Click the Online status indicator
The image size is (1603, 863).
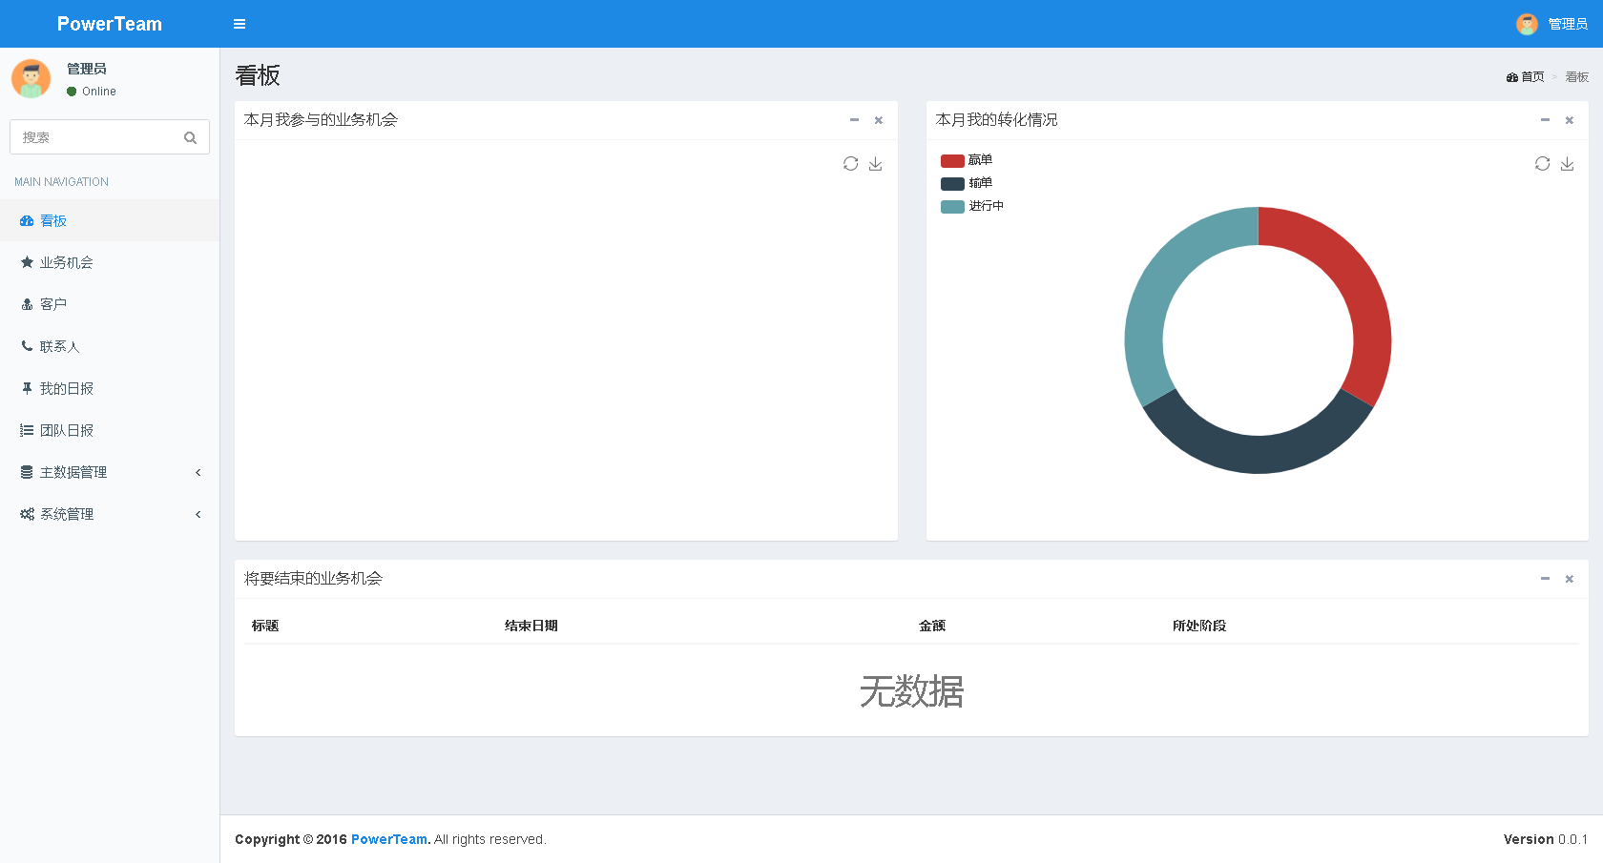point(92,92)
